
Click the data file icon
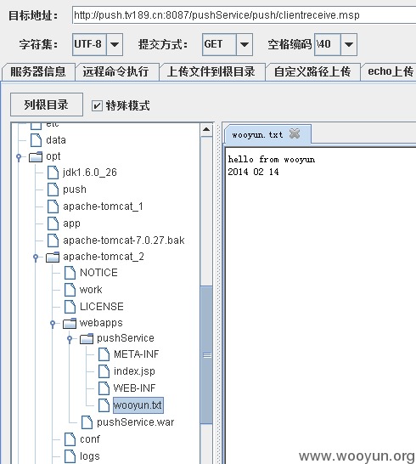coord(36,139)
